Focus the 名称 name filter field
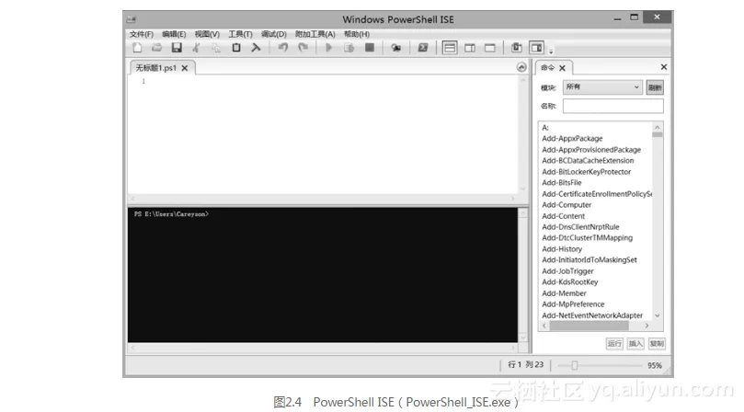 click(613, 106)
